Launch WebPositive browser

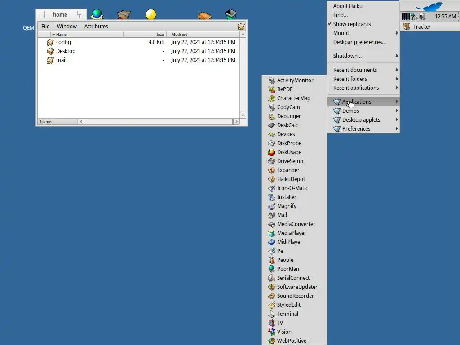(294, 341)
